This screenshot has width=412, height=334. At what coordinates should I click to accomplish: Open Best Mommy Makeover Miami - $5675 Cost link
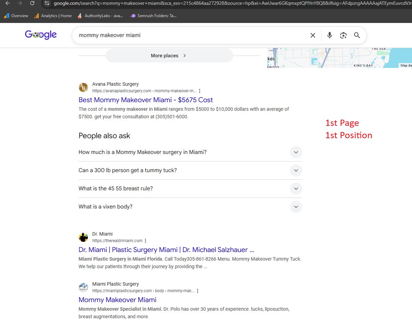(146, 100)
